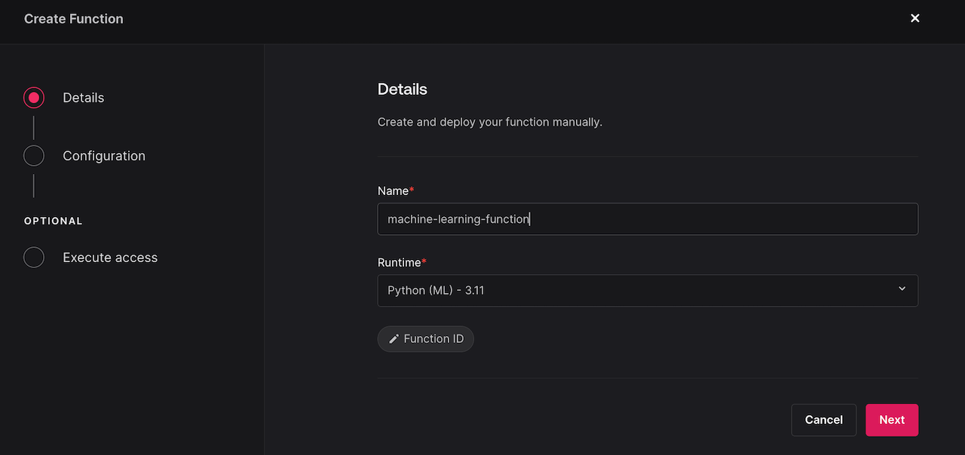Click the 'Create and deploy your function' description
The width and height of the screenshot is (965, 455).
[489, 122]
